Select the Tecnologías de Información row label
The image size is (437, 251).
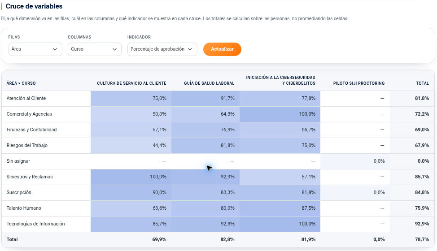(x=36, y=224)
